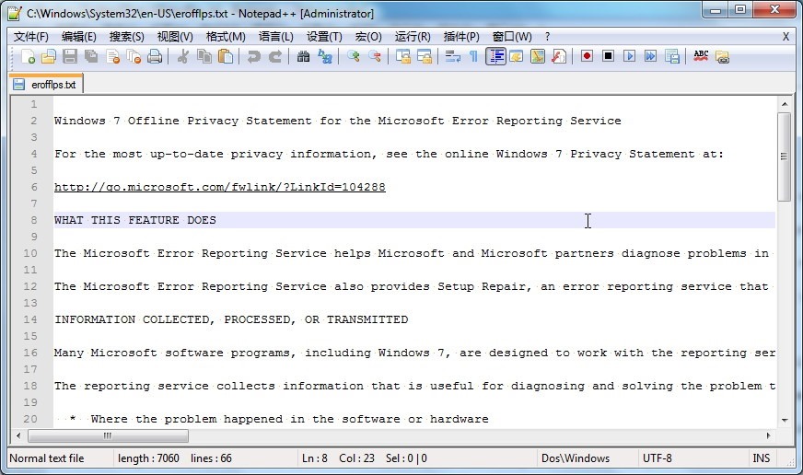Start macro recording with red dot

click(x=587, y=56)
